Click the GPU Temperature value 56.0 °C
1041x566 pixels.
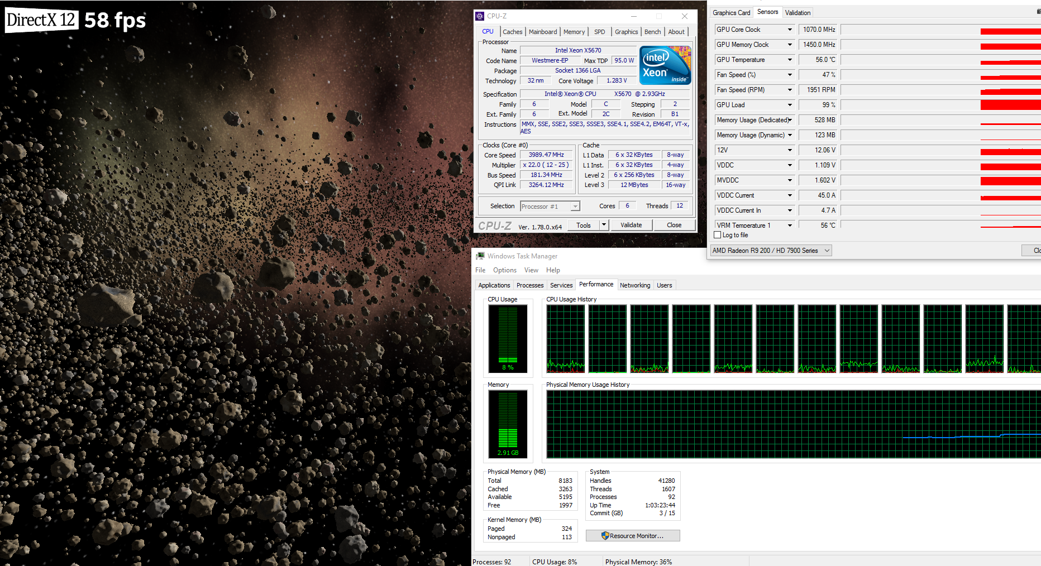(x=819, y=60)
